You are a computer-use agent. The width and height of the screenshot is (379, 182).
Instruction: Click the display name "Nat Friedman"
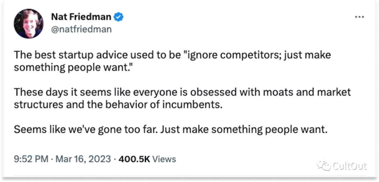(x=81, y=16)
